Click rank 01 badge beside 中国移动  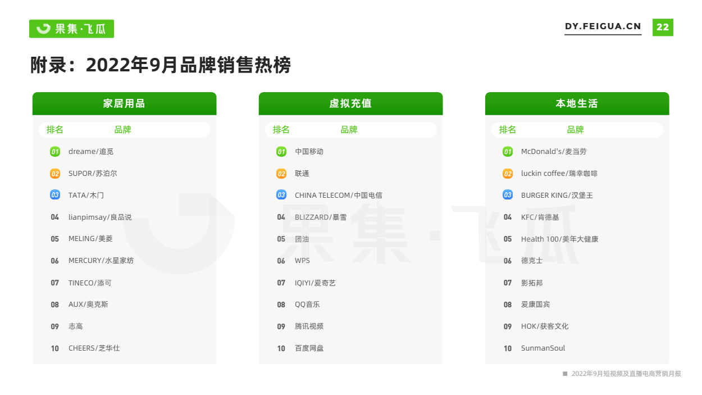click(x=281, y=152)
